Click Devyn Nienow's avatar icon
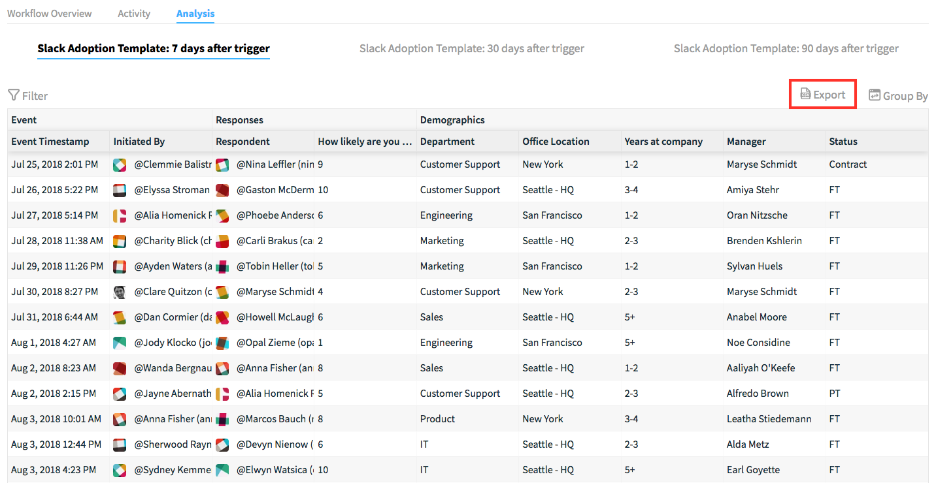The height and width of the screenshot is (483, 936). point(222,445)
